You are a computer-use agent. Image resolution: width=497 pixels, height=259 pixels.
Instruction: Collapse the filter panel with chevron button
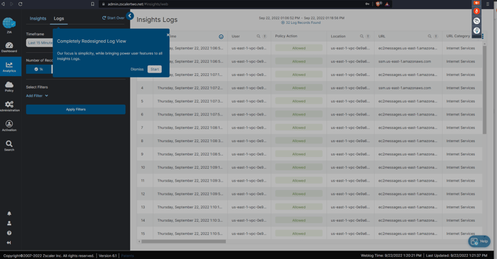[130, 15]
